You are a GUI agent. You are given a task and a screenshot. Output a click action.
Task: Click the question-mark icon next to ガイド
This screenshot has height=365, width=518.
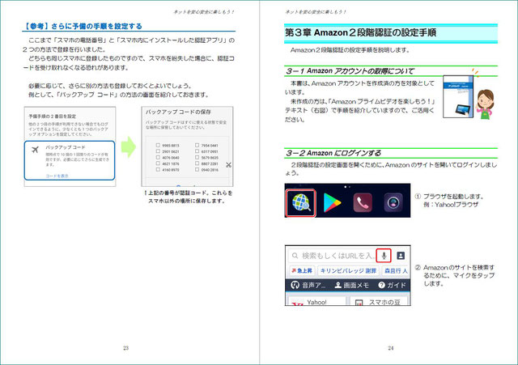tap(381, 285)
